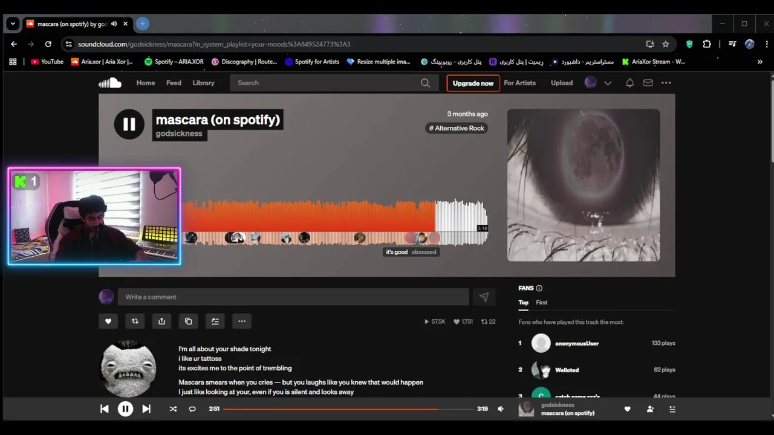Open a new browser tab
Screen dimensions: 774x435
pos(142,24)
